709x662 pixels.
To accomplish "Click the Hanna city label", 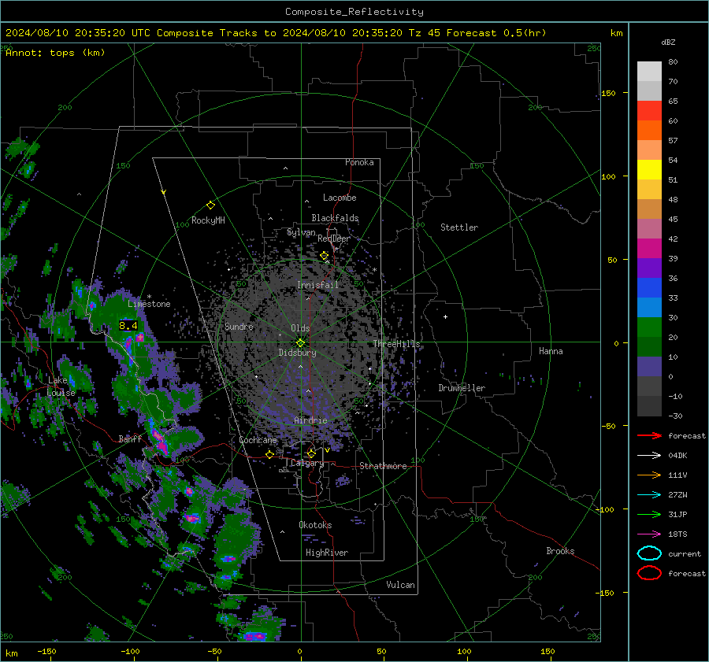I will tap(551, 351).
